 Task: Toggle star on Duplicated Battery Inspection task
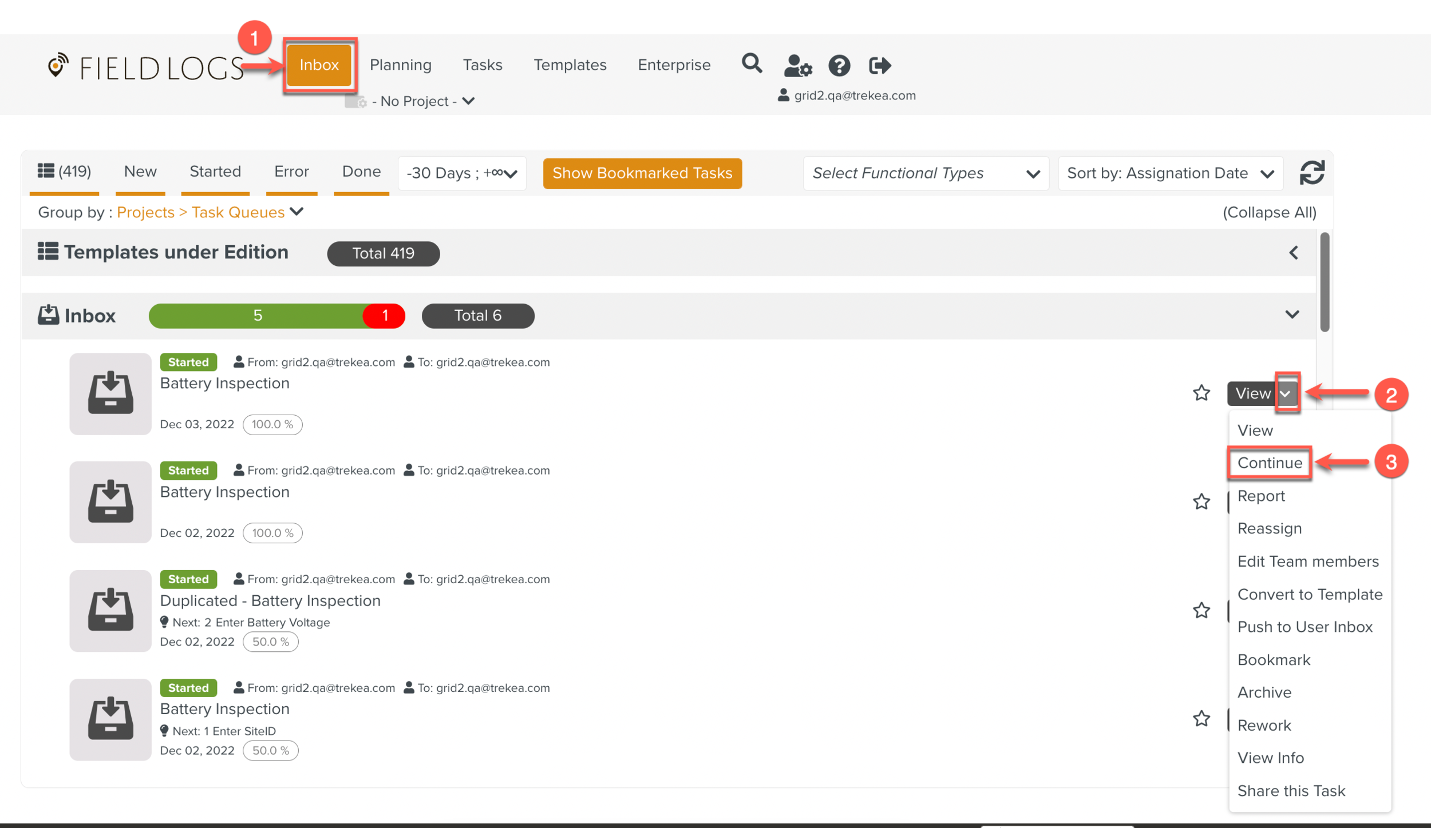click(x=1201, y=610)
